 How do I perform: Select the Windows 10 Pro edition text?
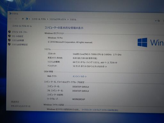55,38
